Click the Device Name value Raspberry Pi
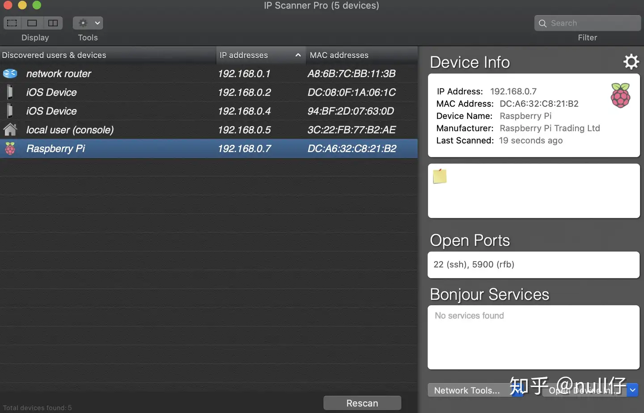The width and height of the screenshot is (644, 413). point(525,116)
